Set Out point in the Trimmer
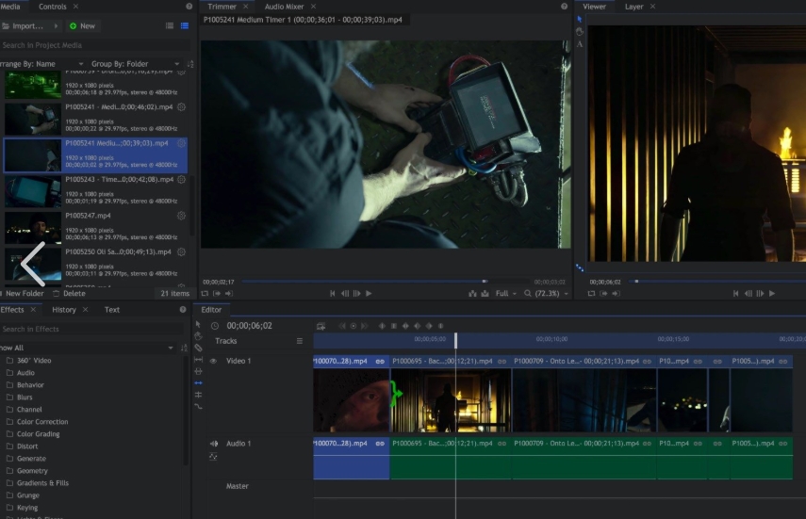This screenshot has width=806, height=519. click(229, 294)
